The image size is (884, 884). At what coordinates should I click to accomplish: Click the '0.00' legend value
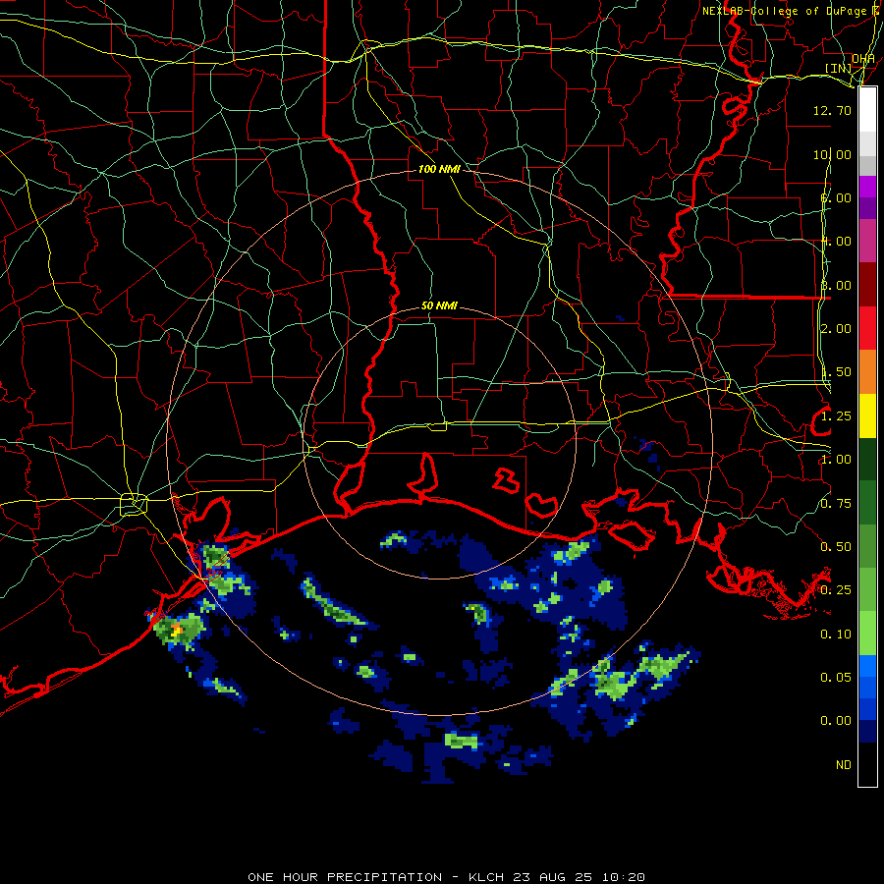click(x=836, y=721)
